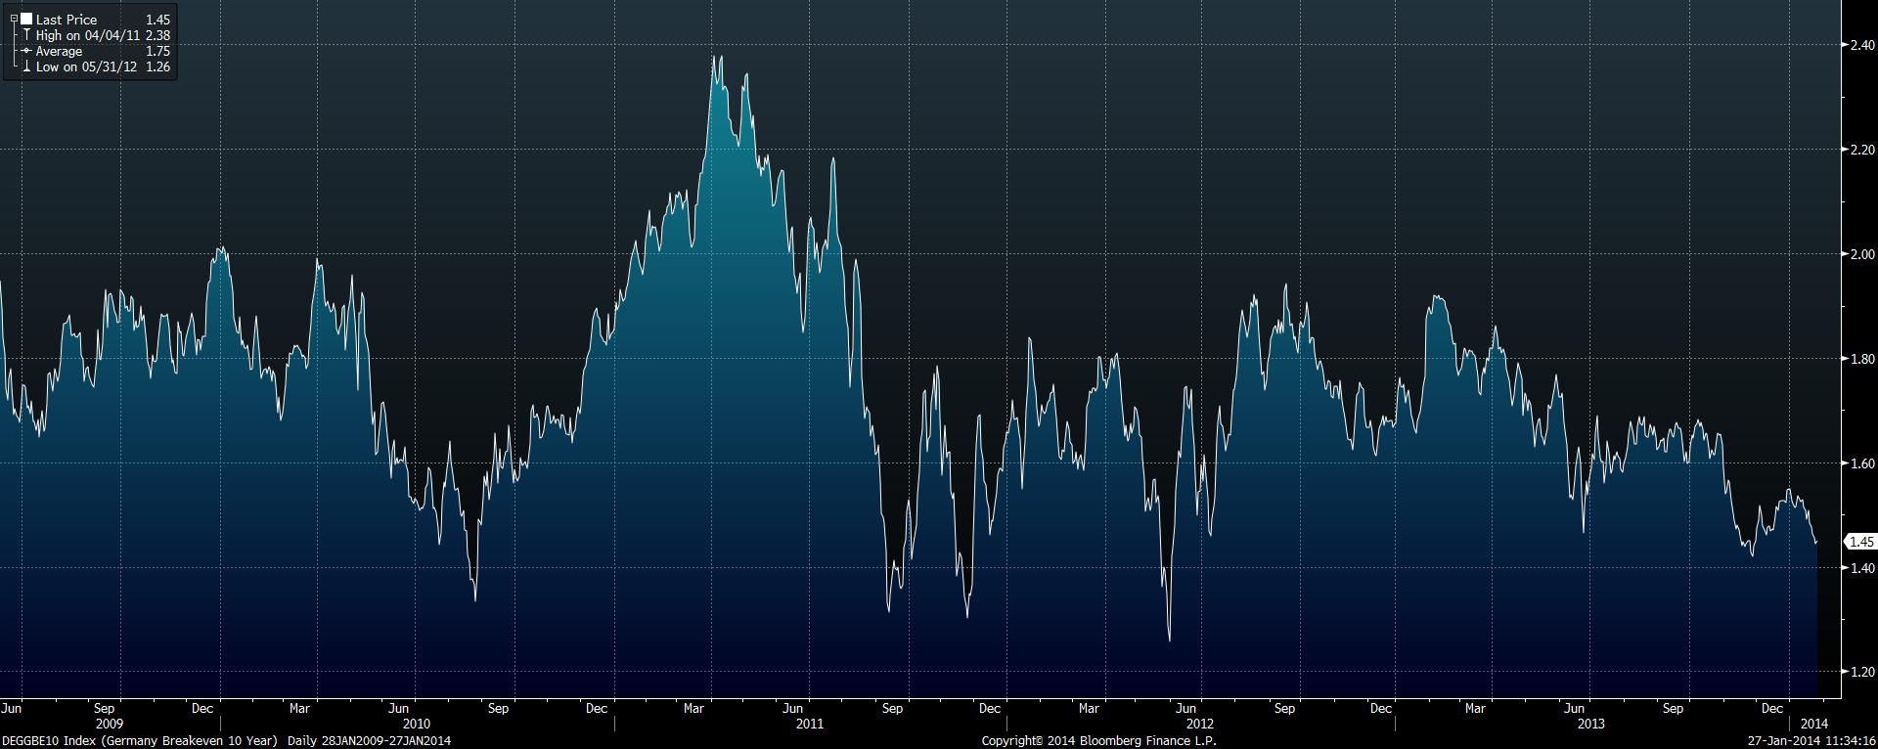Click the 2.00 y-axis label
The width and height of the screenshot is (1878, 749).
pos(1859,254)
